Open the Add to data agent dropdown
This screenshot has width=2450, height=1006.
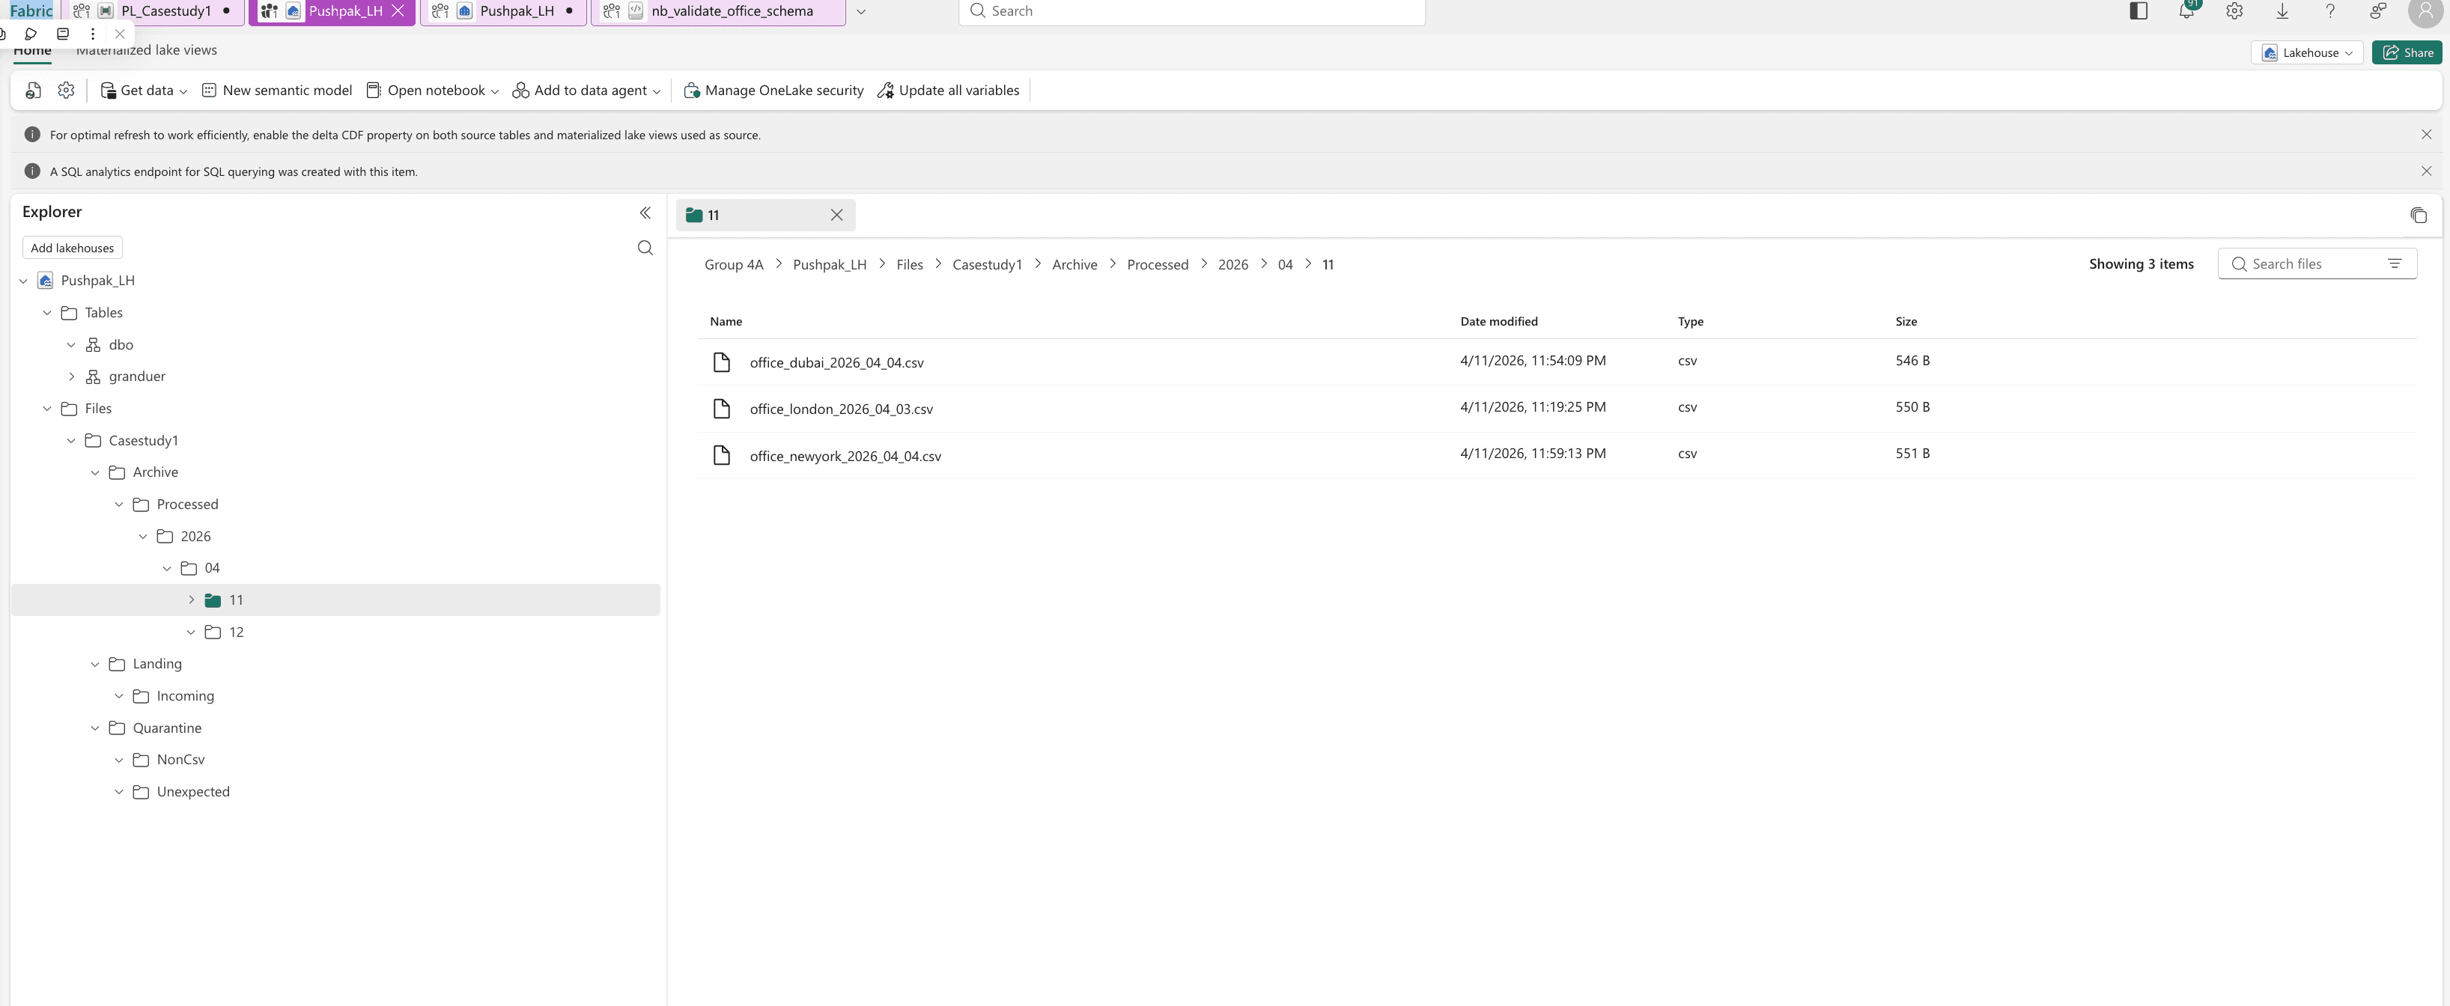point(587,91)
